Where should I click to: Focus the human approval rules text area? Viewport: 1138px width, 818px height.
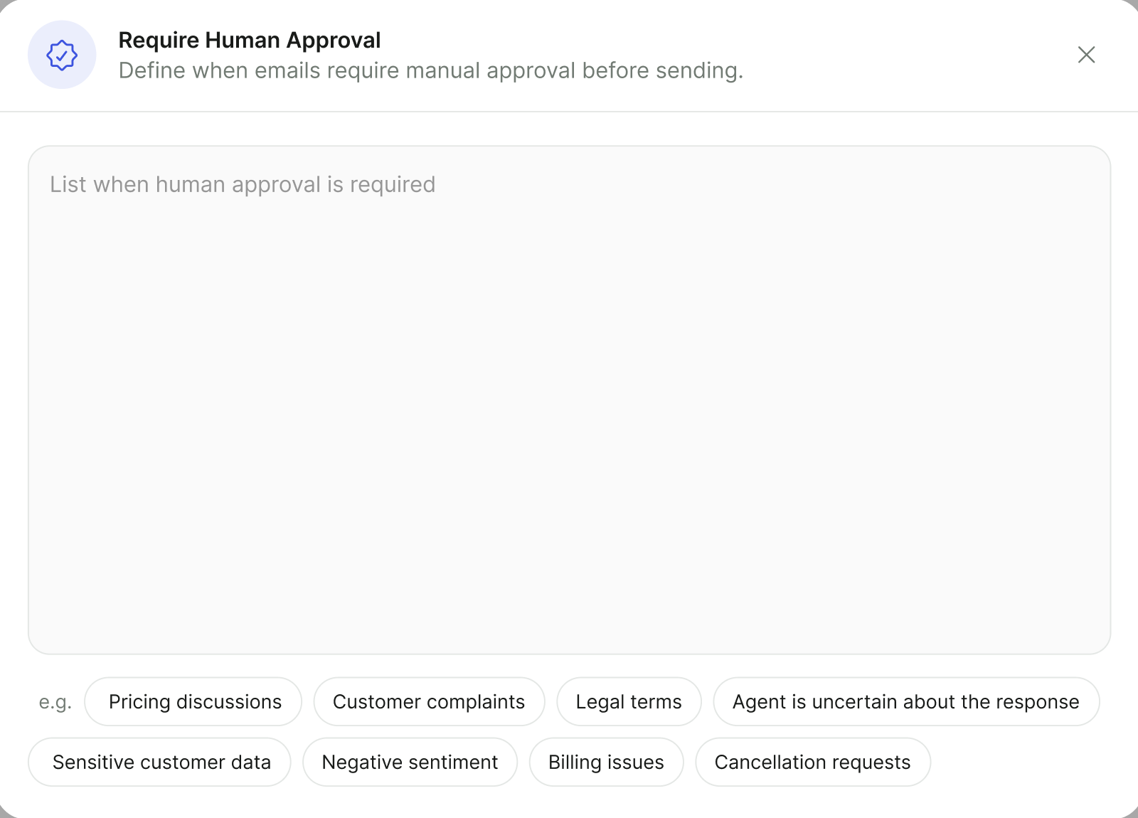[x=569, y=400]
